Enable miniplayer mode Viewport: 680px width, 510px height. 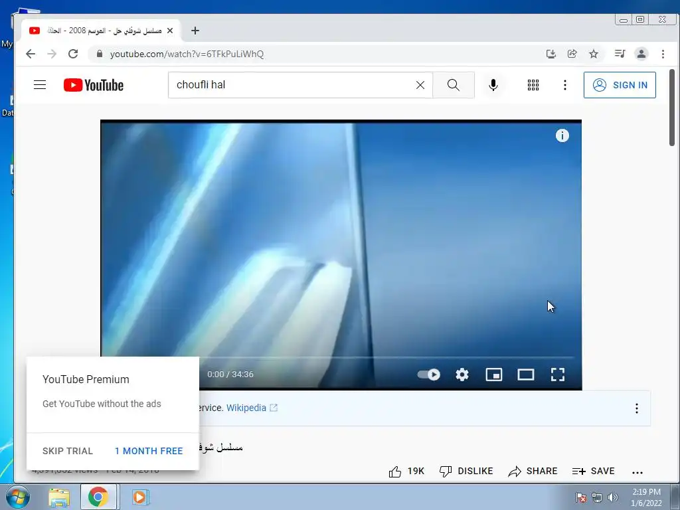click(493, 375)
